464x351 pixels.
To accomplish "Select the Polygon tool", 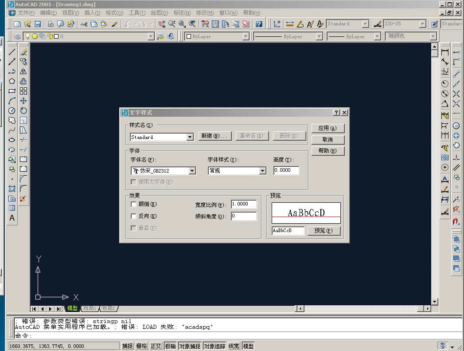I will click(x=12, y=81).
